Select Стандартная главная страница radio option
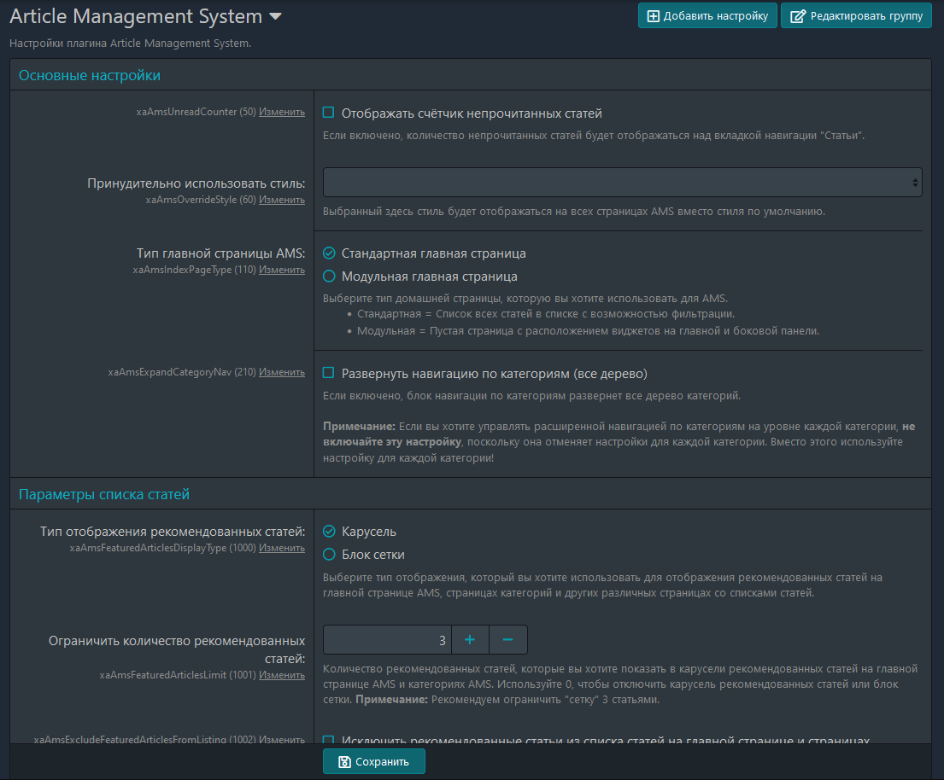944x780 pixels. pos(329,253)
